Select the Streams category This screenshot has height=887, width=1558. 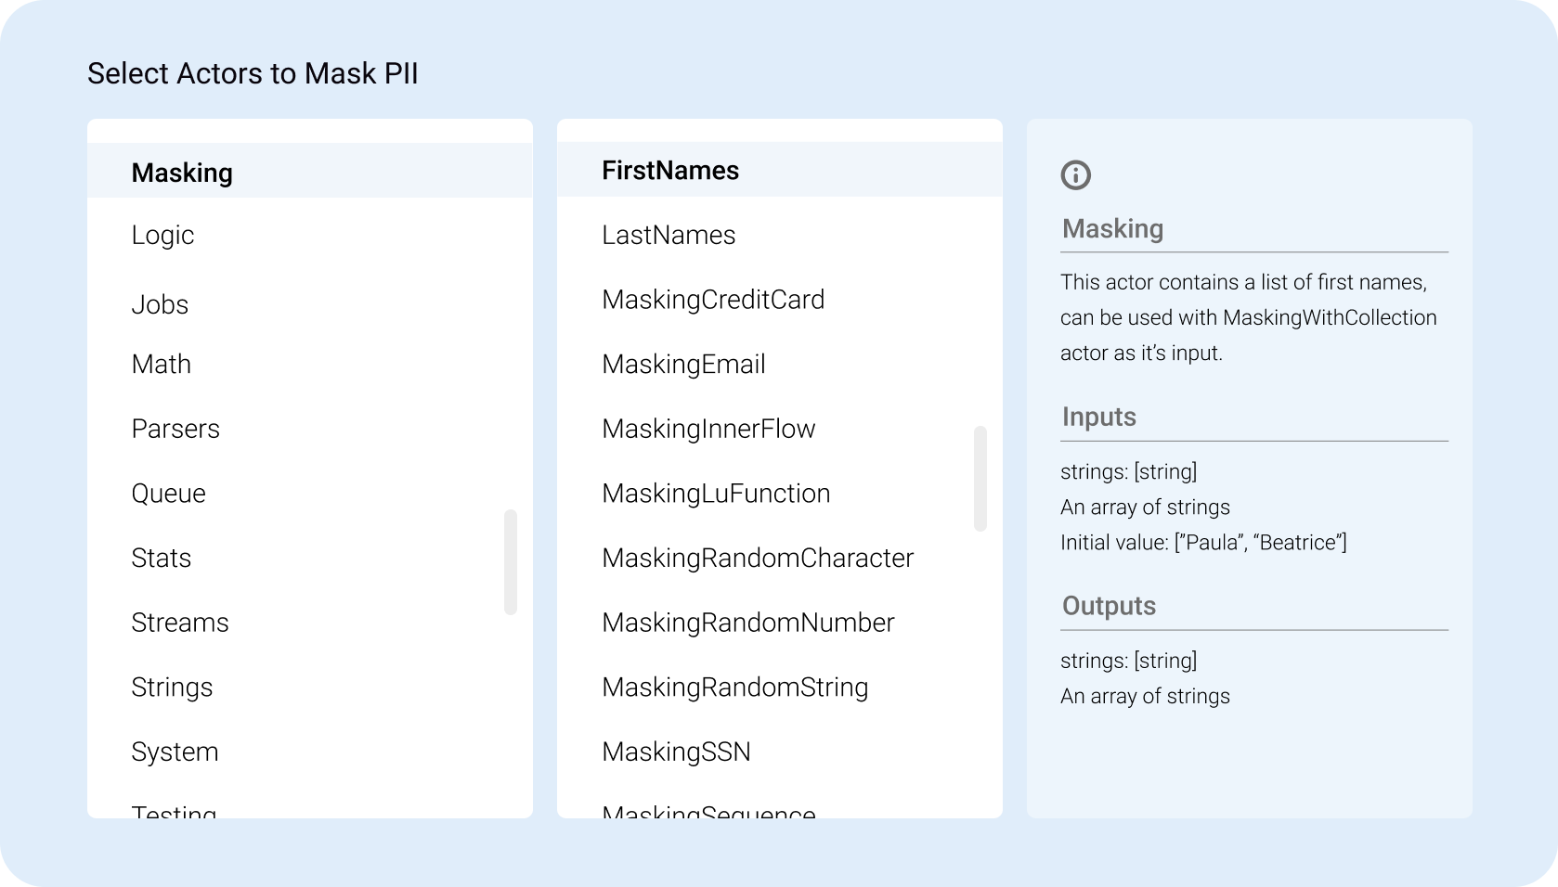coord(180,623)
